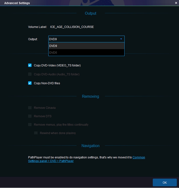
Task: Close the Advanced Settings dialog
Action: pyautogui.click(x=176, y=3)
